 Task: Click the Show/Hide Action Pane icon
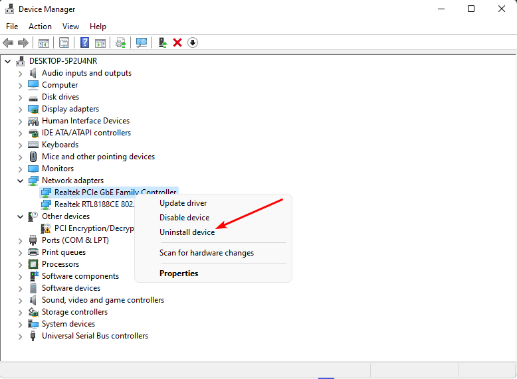click(100, 42)
